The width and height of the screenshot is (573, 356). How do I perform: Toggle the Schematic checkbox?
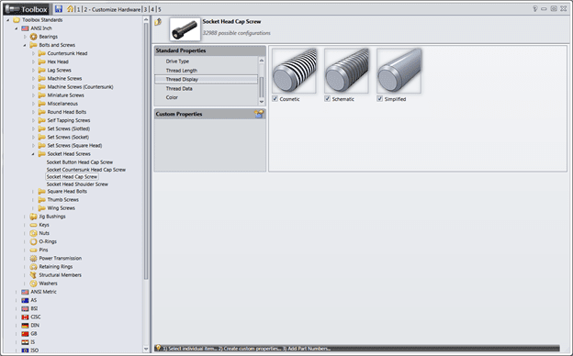click(328, 98)
